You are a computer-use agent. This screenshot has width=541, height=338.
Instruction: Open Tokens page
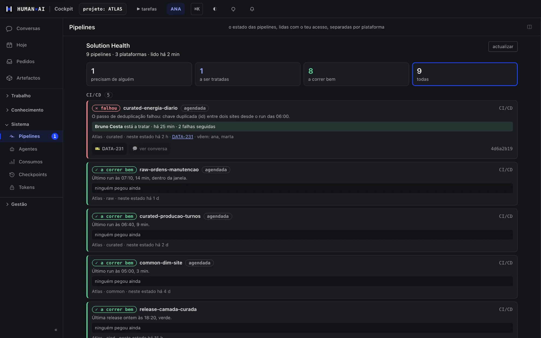(x=31, y=187)
